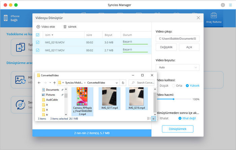Click the backup transfer icon in Syncios

(21, 47)
